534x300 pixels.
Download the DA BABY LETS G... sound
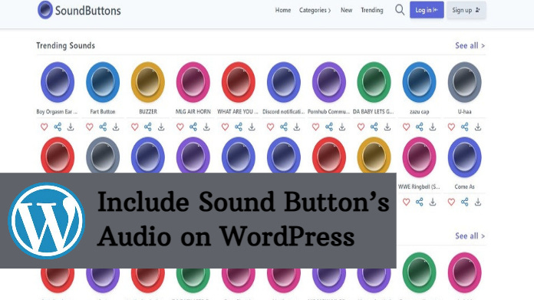click(387, 127)
